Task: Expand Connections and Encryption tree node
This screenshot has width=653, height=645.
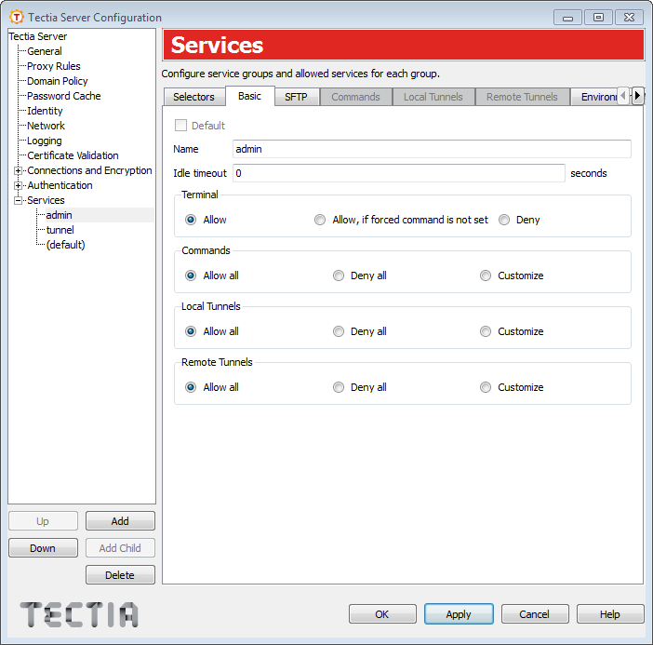Action: (x=18, y=170)
